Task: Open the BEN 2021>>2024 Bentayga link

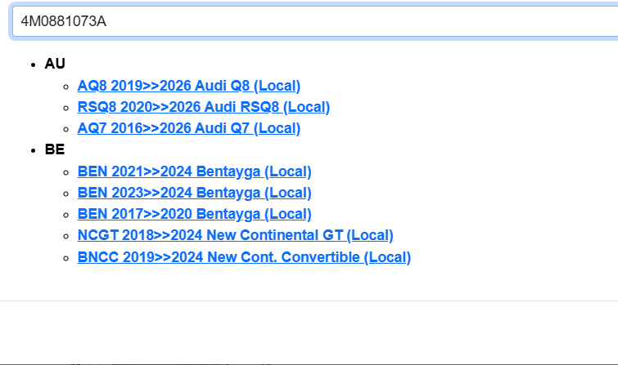Action: tap(194, 171)
